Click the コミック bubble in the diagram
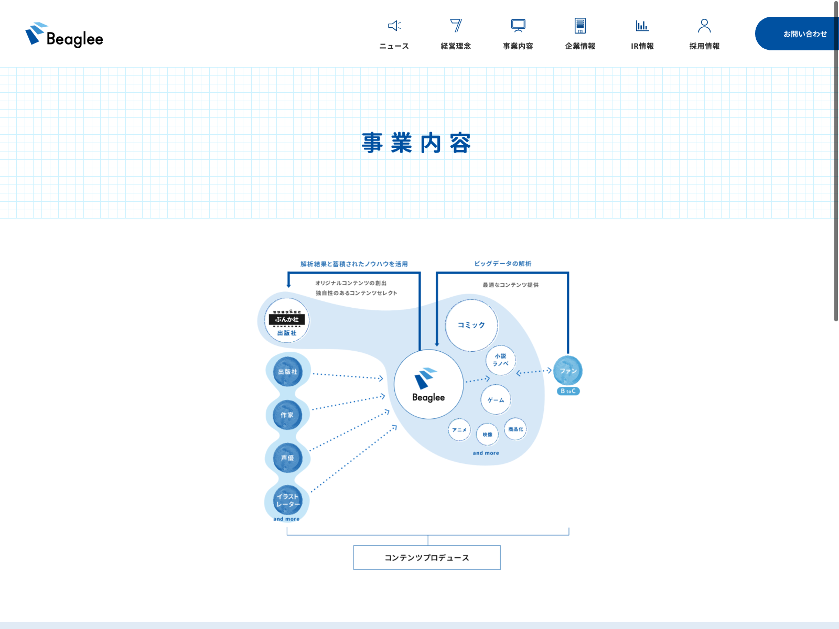The height and width of the screenshot is (629, 839). tap(471, 325)
